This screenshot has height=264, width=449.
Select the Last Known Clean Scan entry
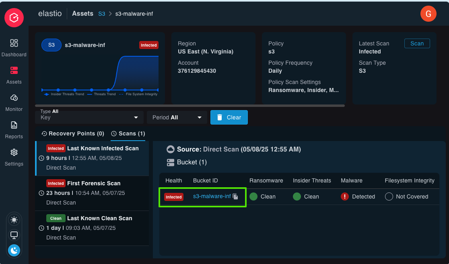coord(92,228)
